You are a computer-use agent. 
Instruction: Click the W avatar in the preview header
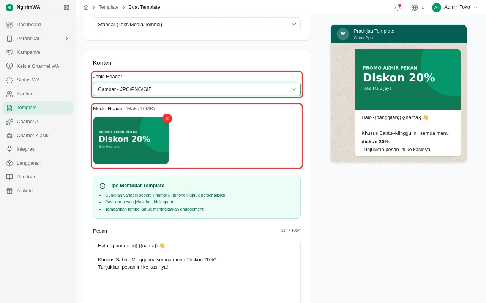point(343,34)
